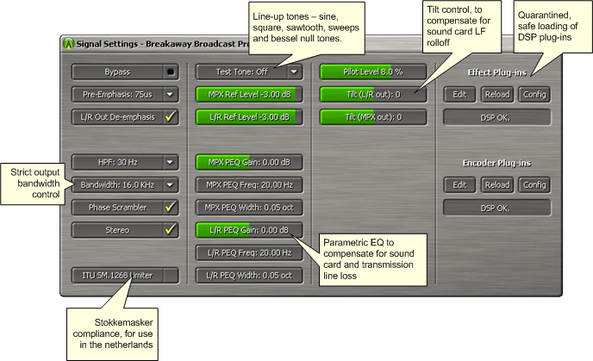
Task: Click Config under Encoder Plug-ins
Action: [x=534, y=185]
